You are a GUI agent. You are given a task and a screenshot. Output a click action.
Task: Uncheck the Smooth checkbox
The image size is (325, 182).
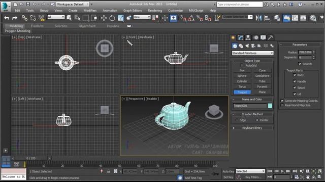click(x=300, y=64)
